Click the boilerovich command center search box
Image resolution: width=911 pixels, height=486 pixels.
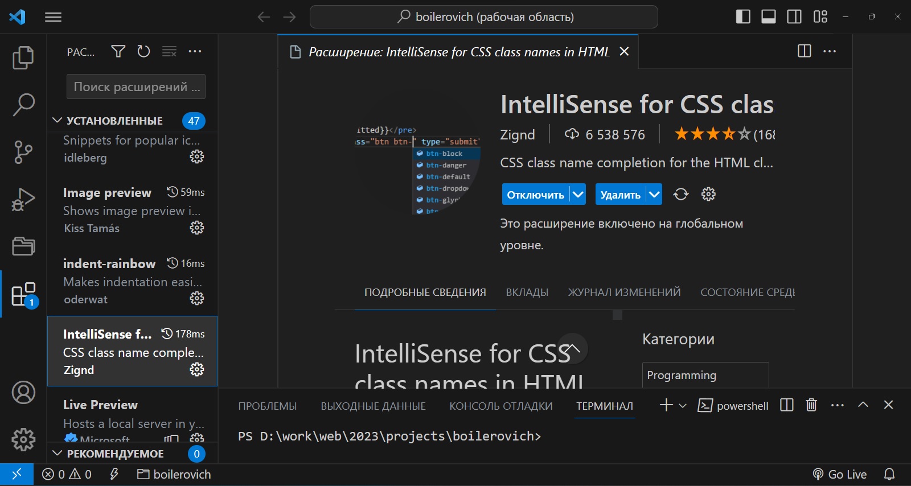point(484,17)
